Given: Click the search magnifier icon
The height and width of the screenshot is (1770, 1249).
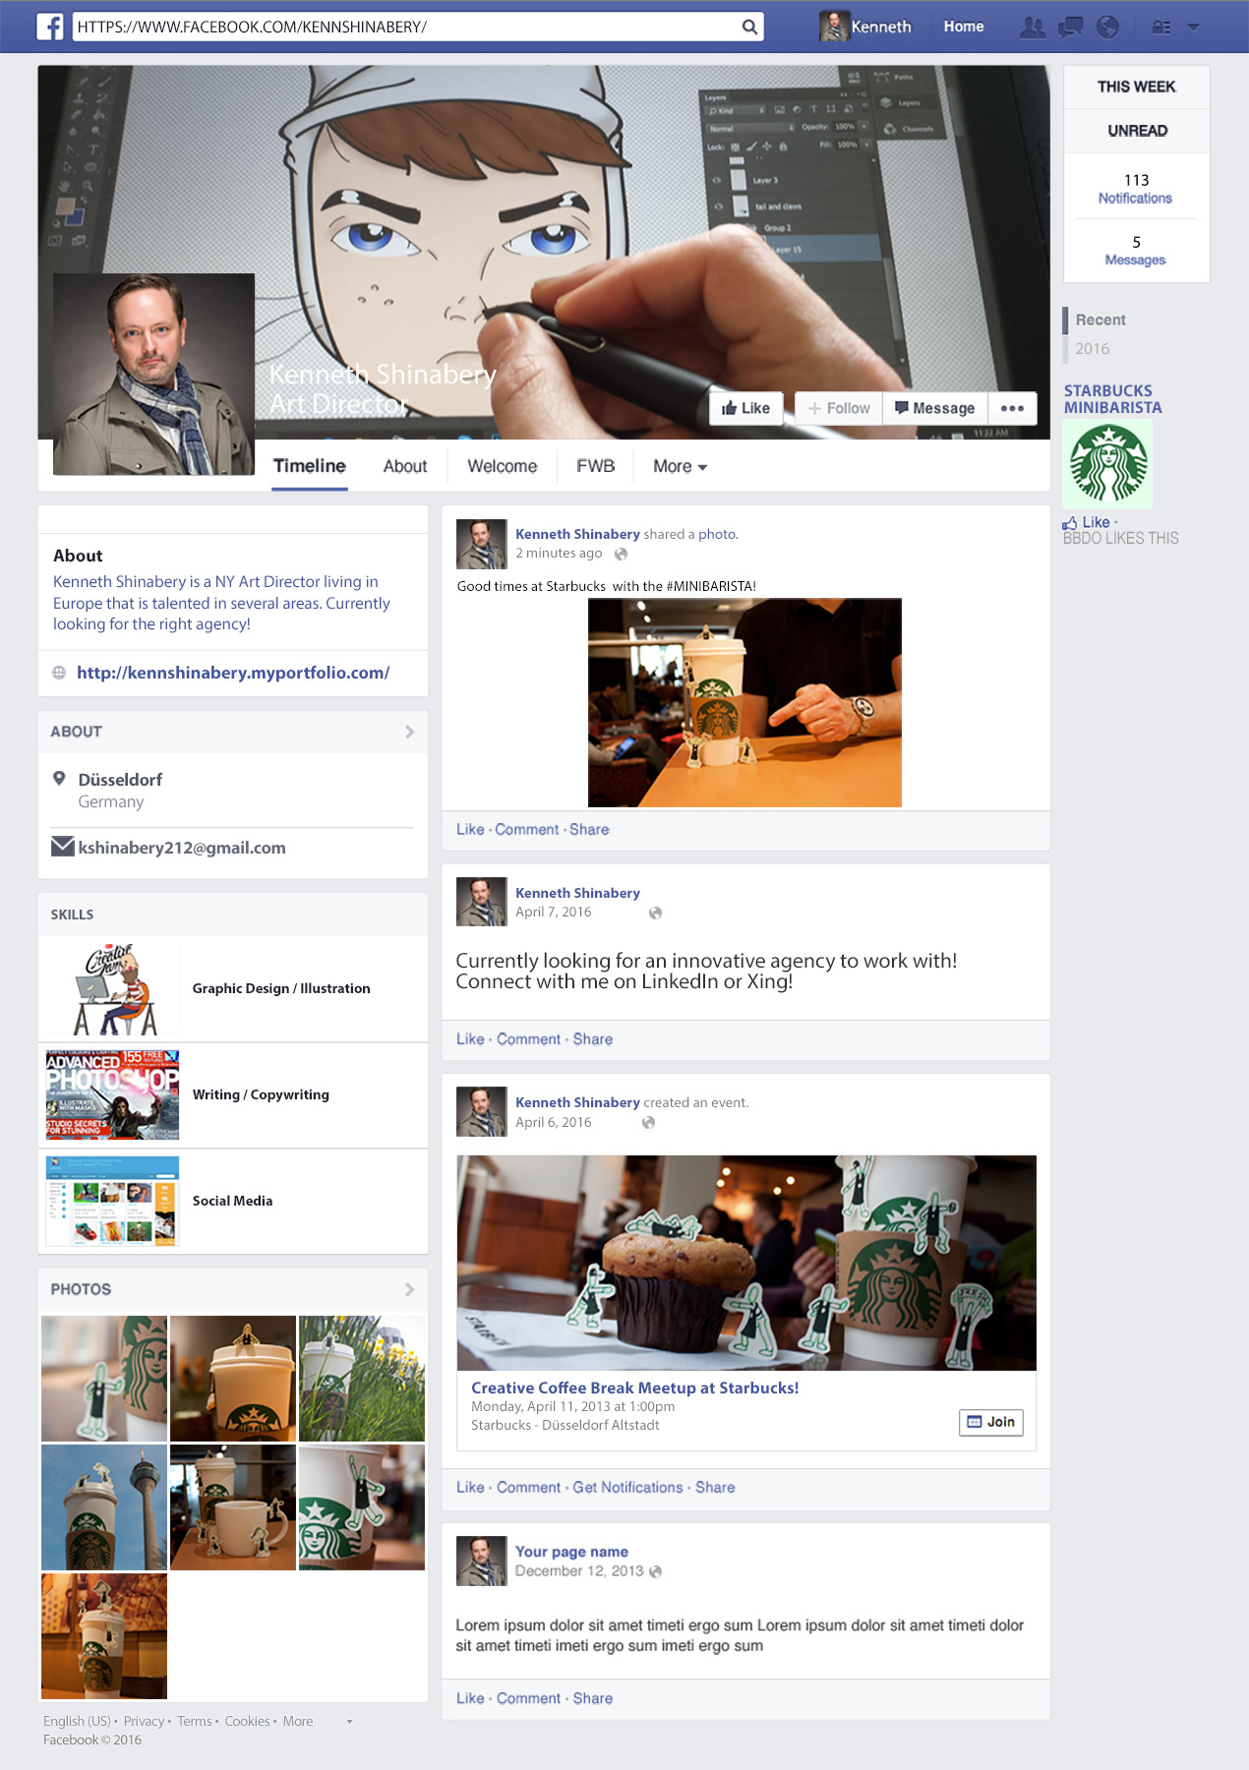Looking at the screenshot, I should (x=749, y=27).
